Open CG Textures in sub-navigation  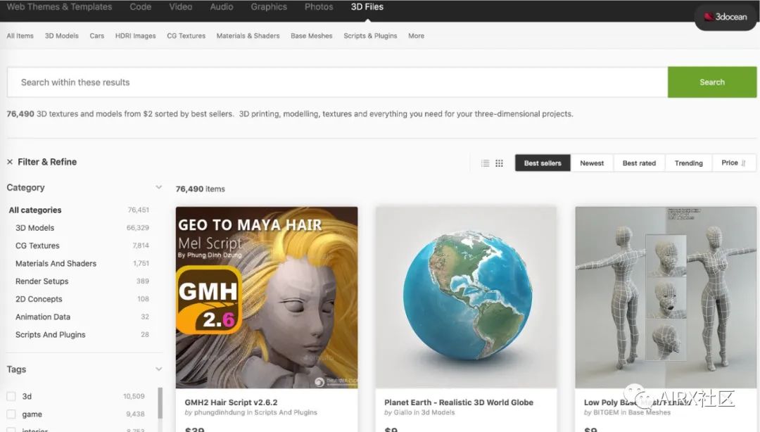click(186, 36)
